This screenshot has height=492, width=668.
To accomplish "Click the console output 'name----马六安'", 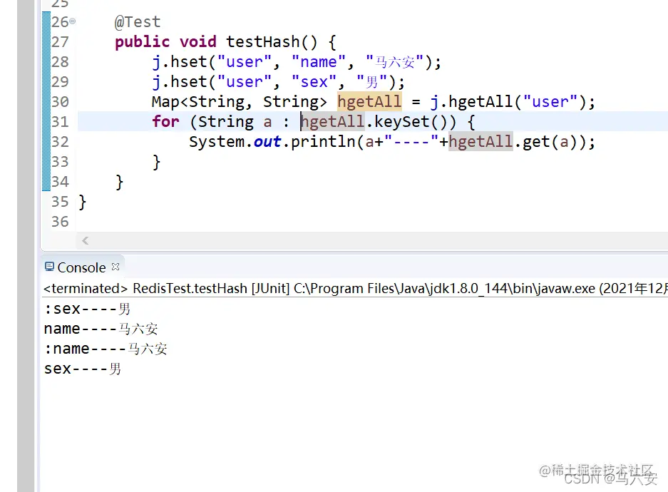I will pyautogui.click(x=101, y=329).
